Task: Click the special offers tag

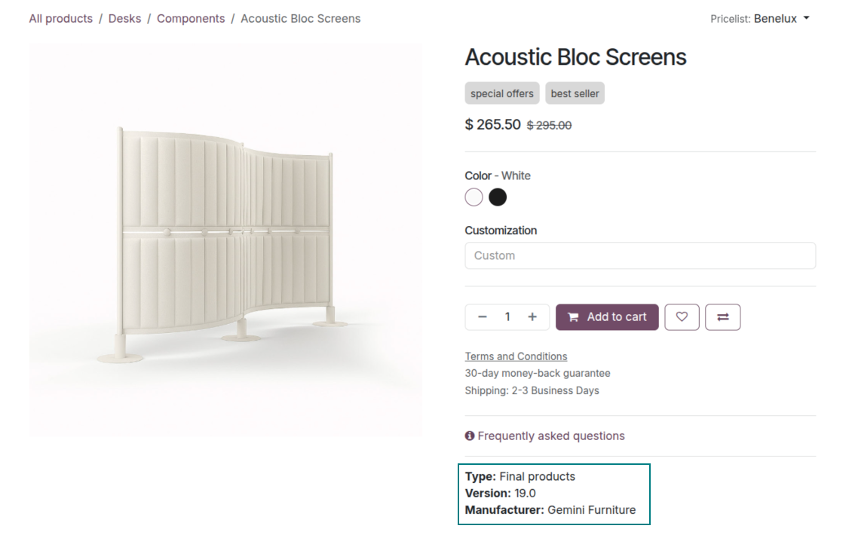Action: (502, 93)
